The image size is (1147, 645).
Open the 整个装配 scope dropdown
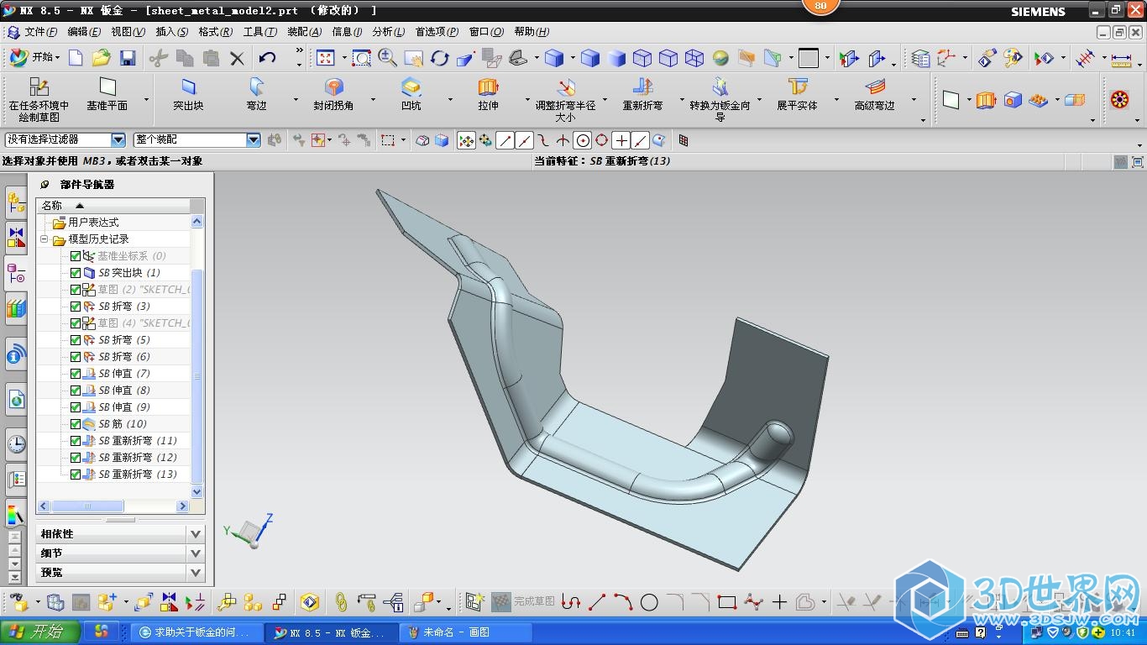[254, 140]
